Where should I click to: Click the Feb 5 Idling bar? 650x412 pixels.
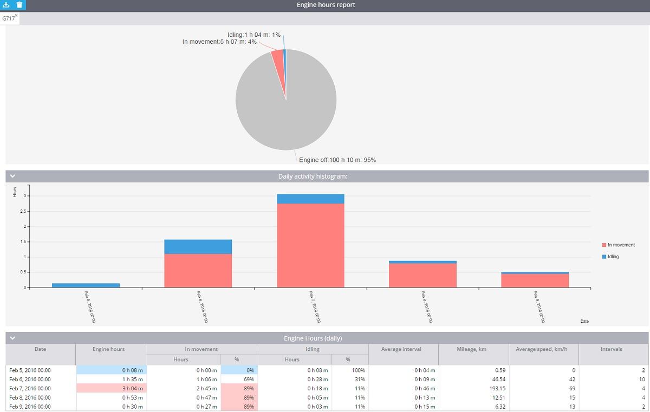click(x=86, y=285)
